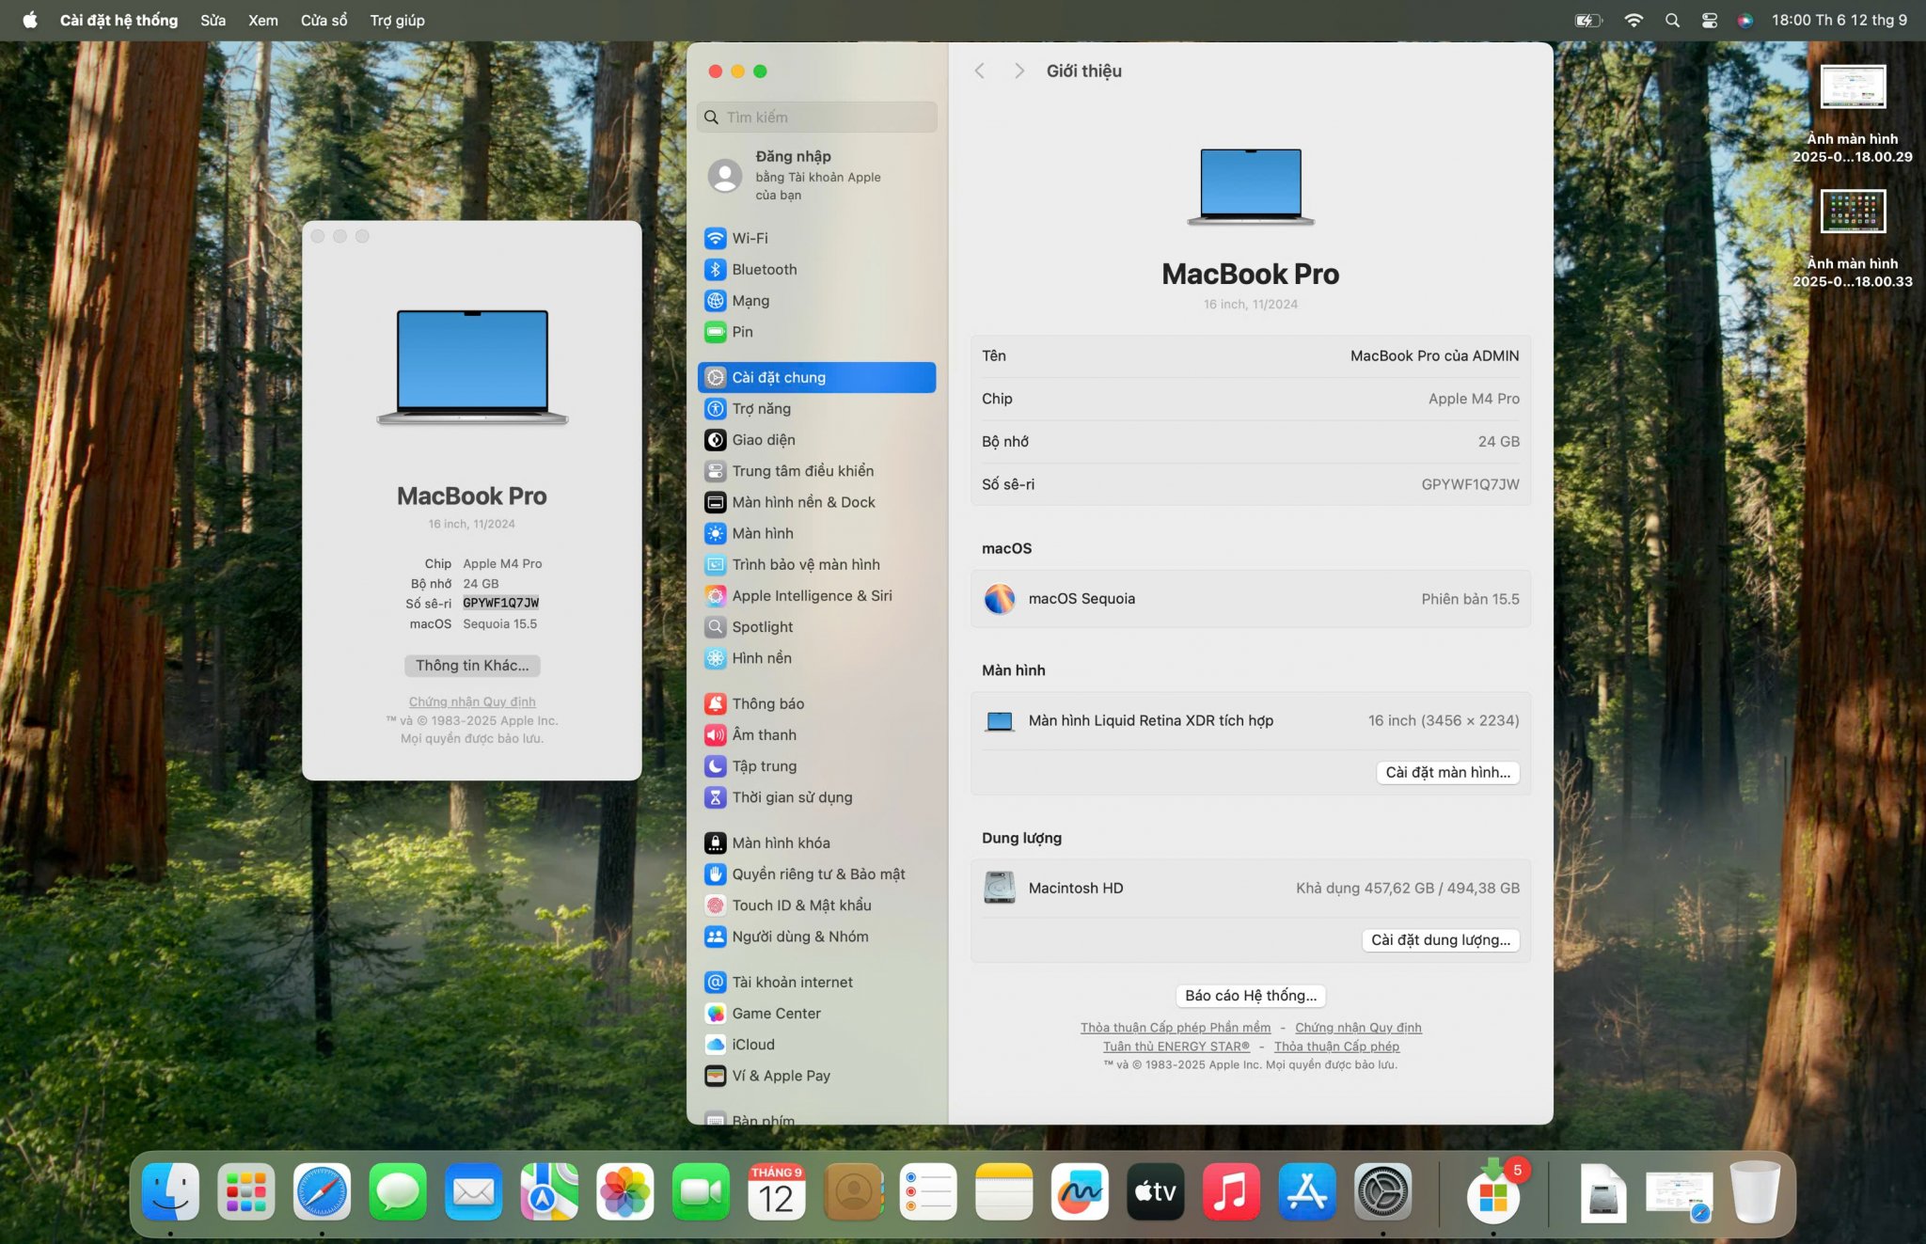The height and width of the screenshot is (1244, 1926).
Task: Open Thỏa thuận Cấp phép Phần mềm link
Action: [x=1175, y=1027]
